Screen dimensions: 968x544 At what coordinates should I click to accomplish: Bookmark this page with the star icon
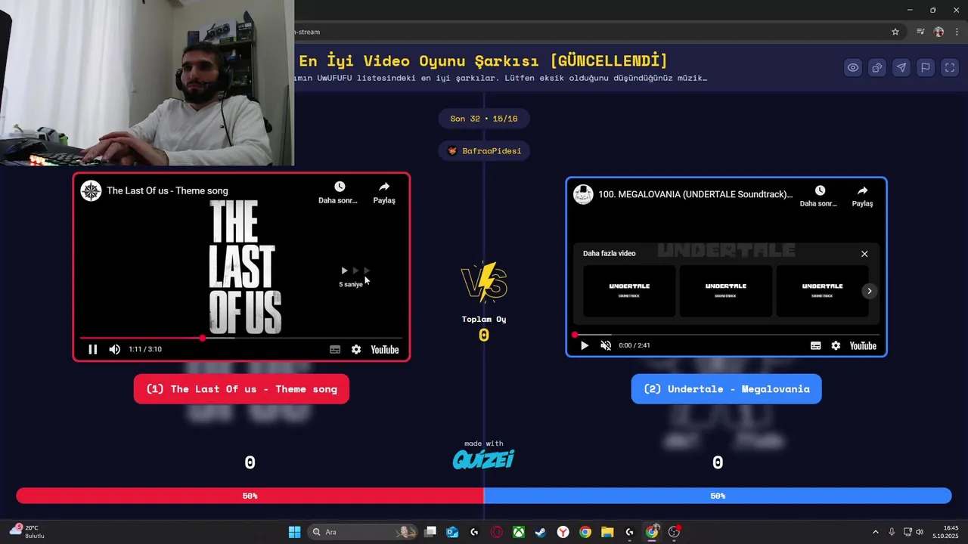click(895, 32)
